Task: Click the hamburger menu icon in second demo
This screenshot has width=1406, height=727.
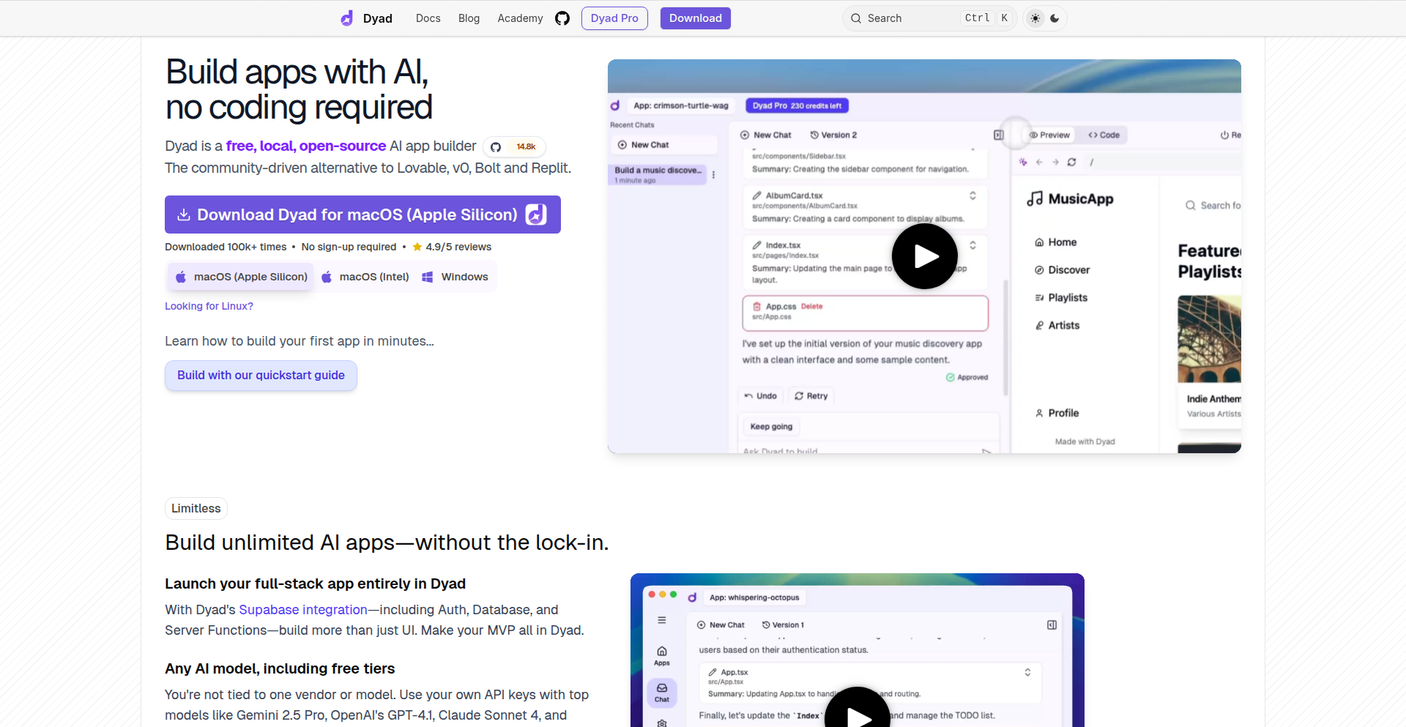Action: (662, 620)
